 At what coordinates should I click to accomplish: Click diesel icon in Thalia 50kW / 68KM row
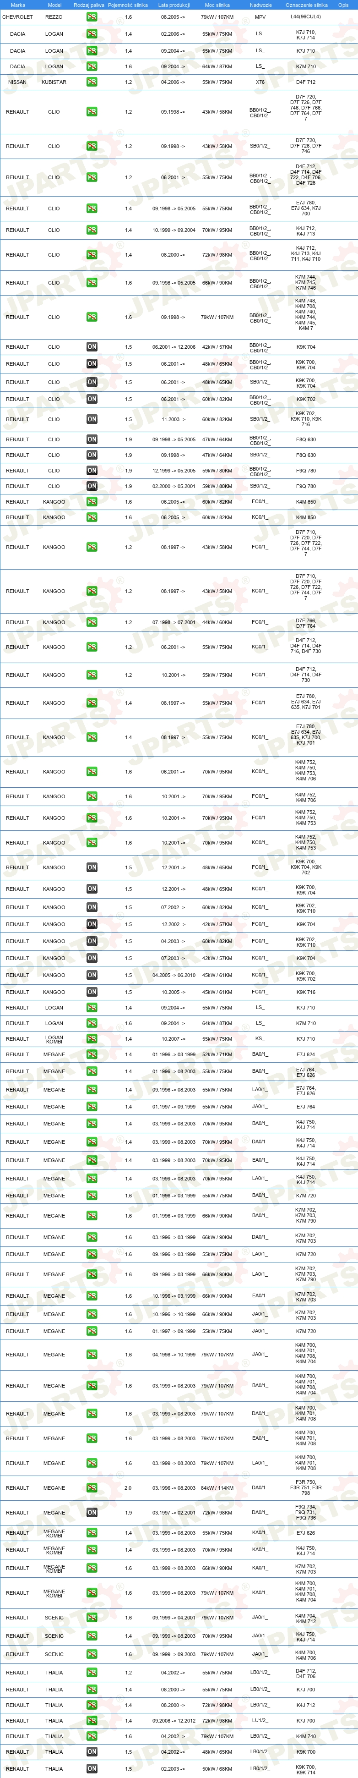point(92,1768)
